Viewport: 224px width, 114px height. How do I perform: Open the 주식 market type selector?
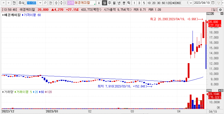click(x=21, y=3)
